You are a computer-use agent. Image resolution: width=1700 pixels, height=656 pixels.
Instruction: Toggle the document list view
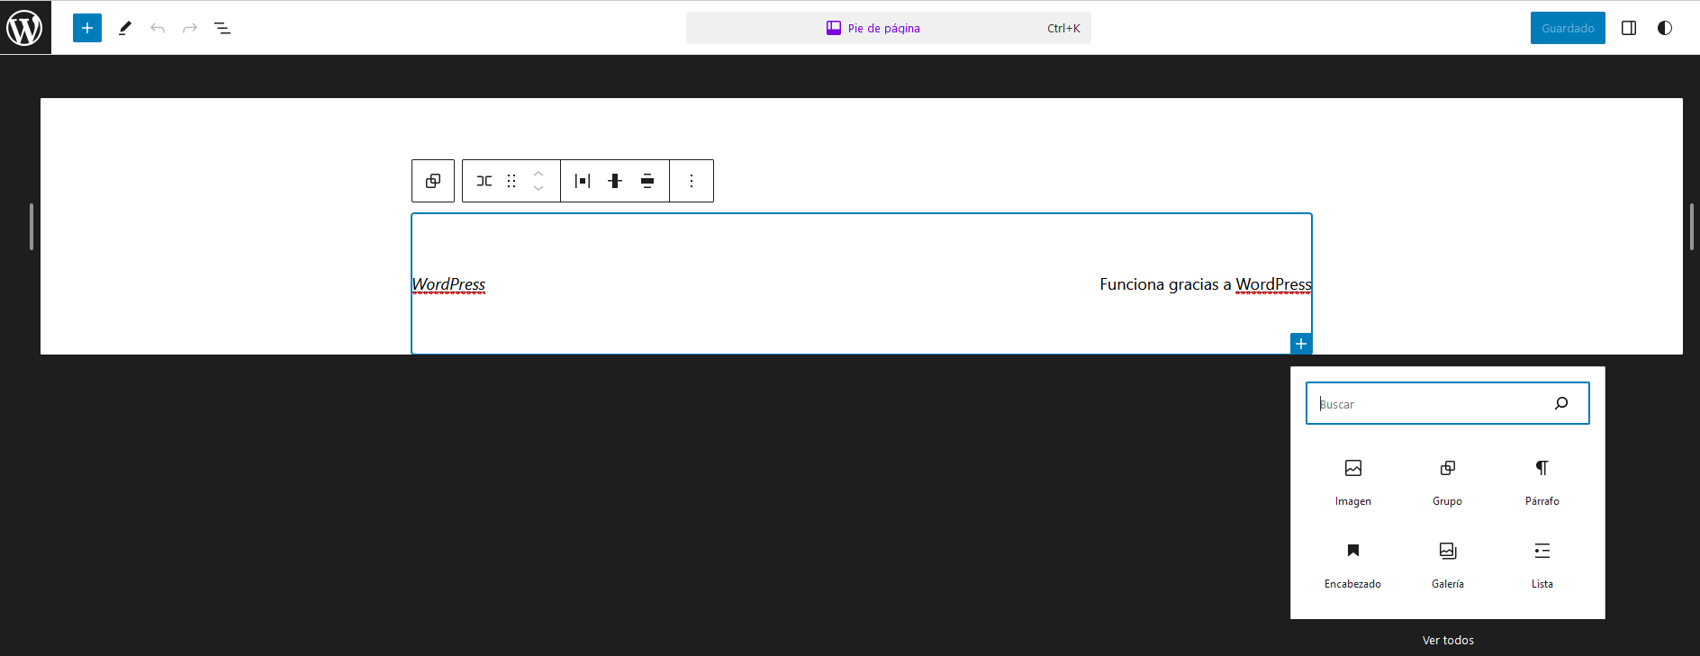222,28
